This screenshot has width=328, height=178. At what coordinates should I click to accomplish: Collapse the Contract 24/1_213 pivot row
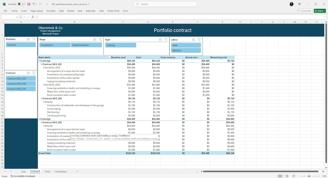tap(41, 64)
